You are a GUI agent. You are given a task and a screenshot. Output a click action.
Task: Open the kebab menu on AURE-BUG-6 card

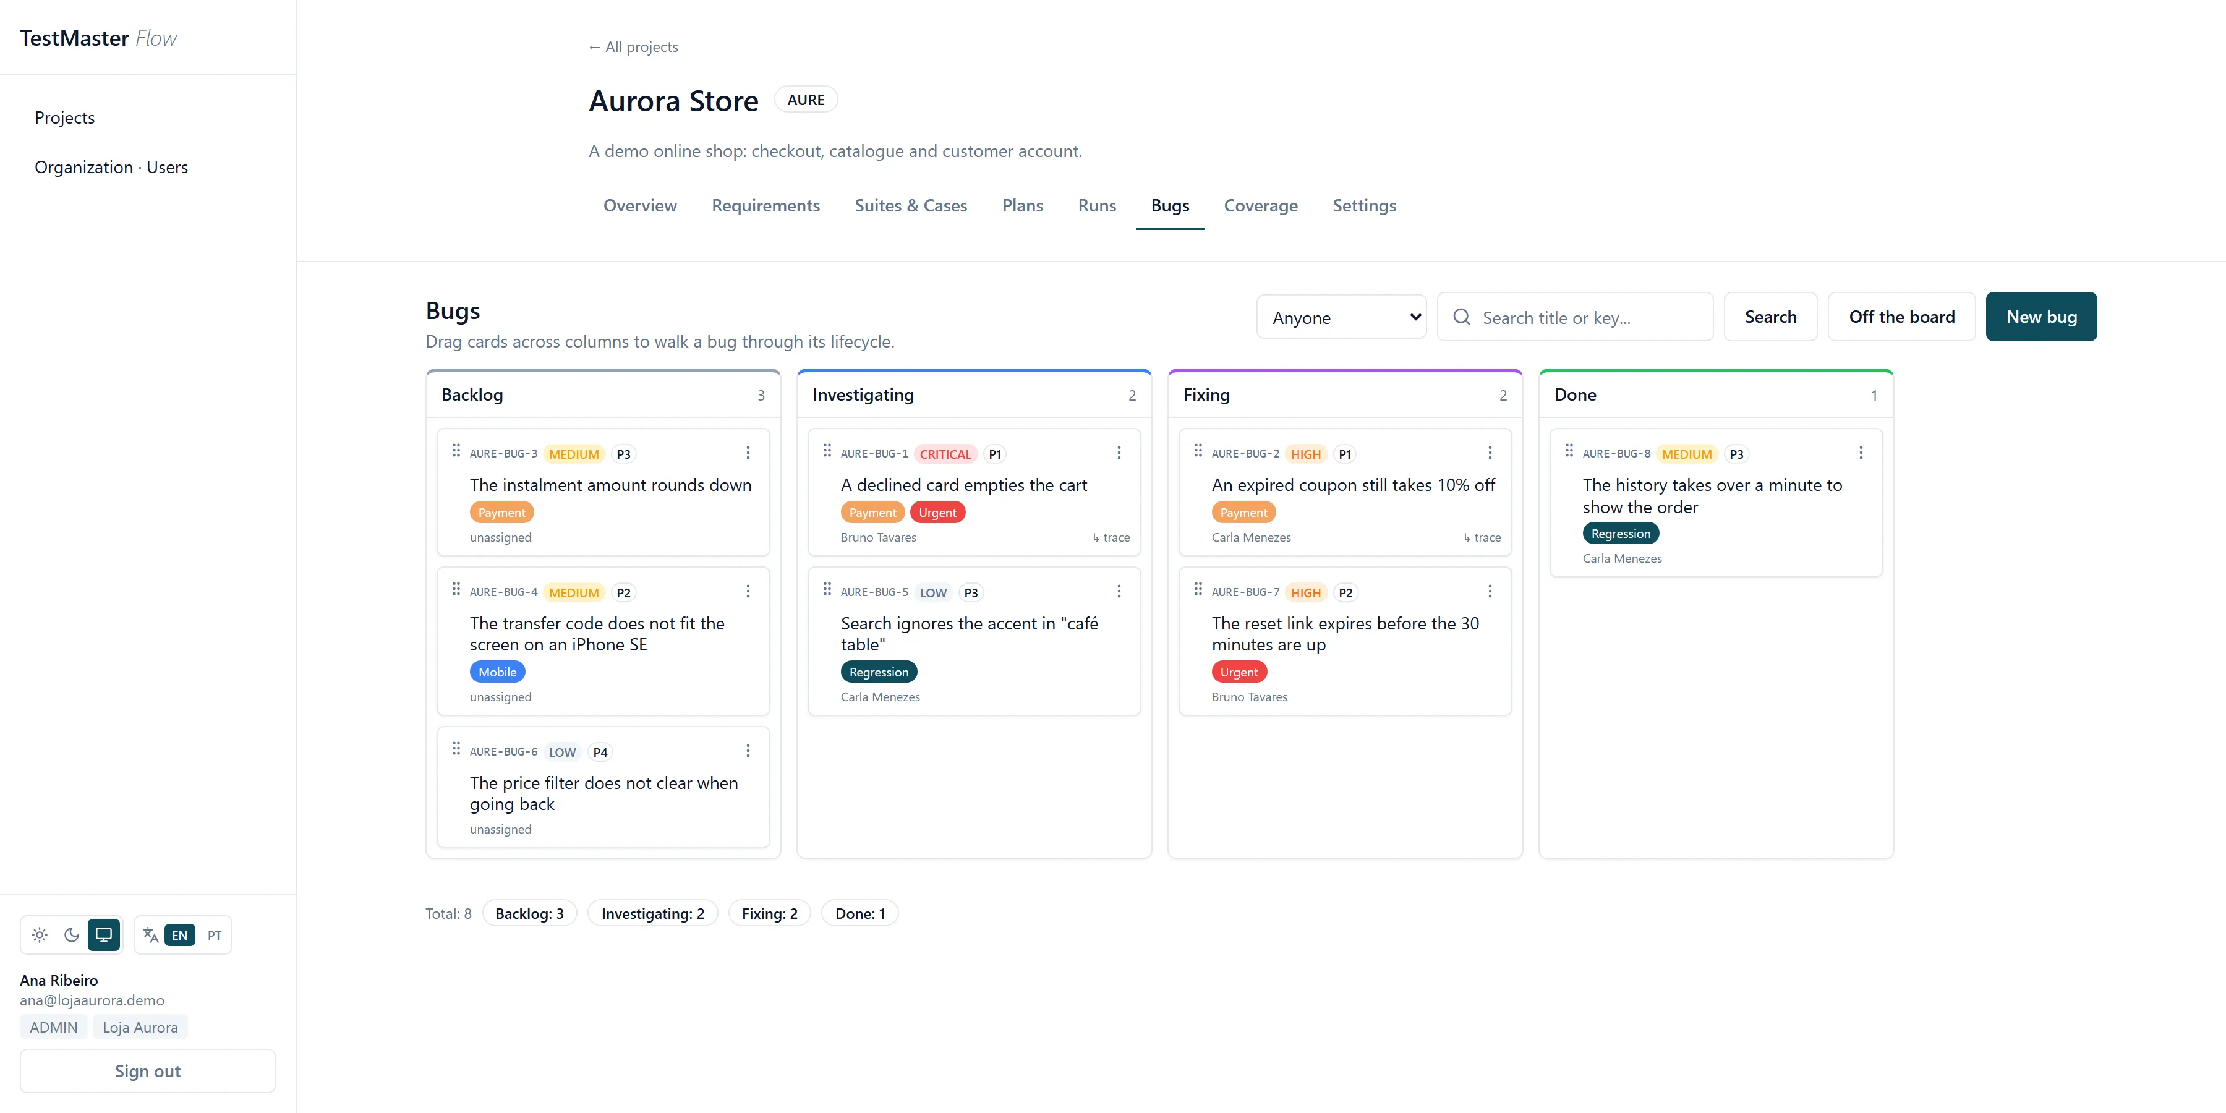coord(748,751)
